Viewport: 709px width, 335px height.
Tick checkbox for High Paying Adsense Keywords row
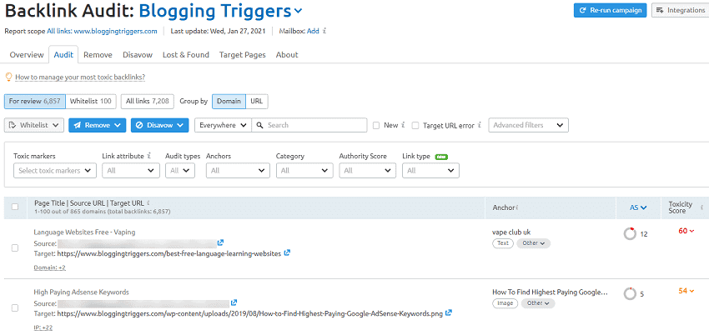[x=15, y=307]
